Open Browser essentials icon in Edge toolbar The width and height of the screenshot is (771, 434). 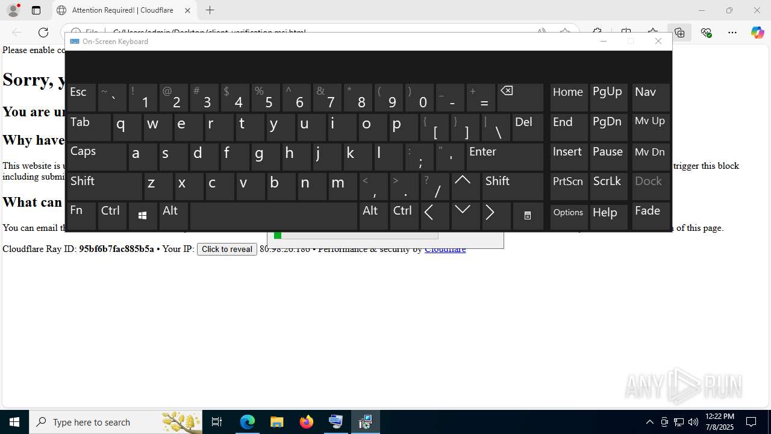(707, 33)
